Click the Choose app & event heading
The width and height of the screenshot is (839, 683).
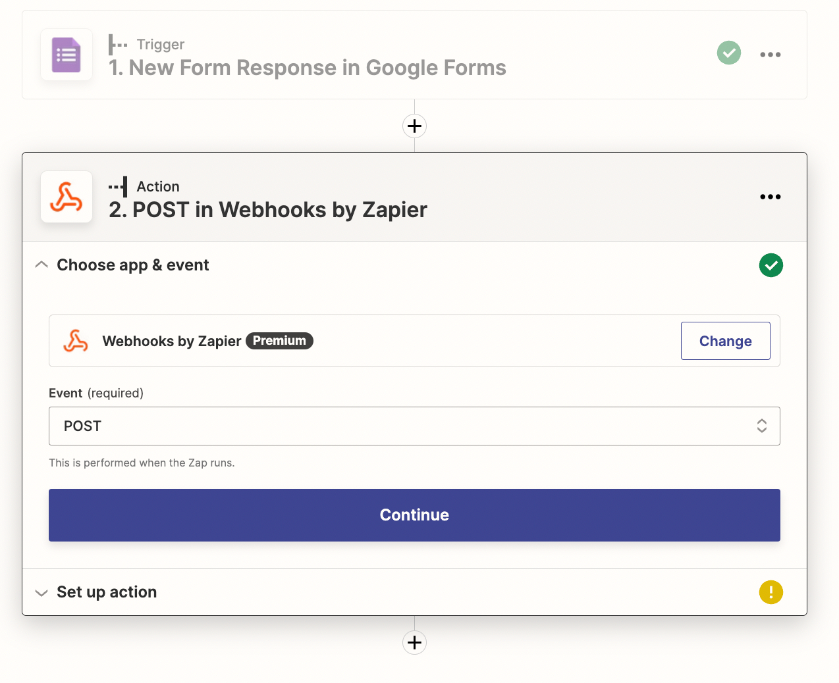tap(133, 265)
